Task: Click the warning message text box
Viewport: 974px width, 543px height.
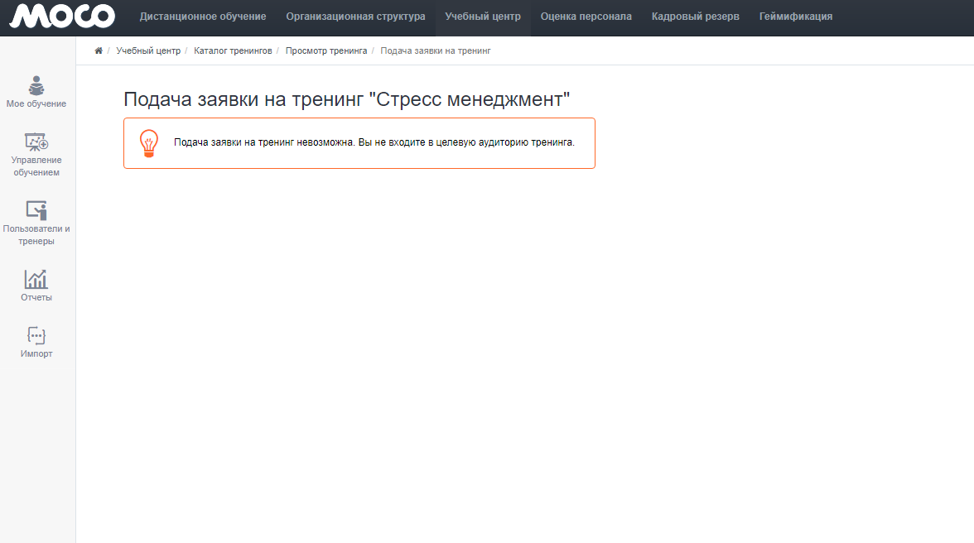Action: [x=374, y=142]
